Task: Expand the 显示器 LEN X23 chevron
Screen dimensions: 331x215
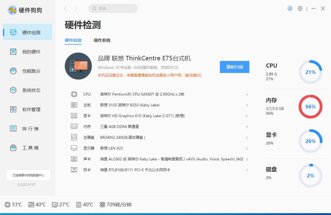Action: coord(247,149)
